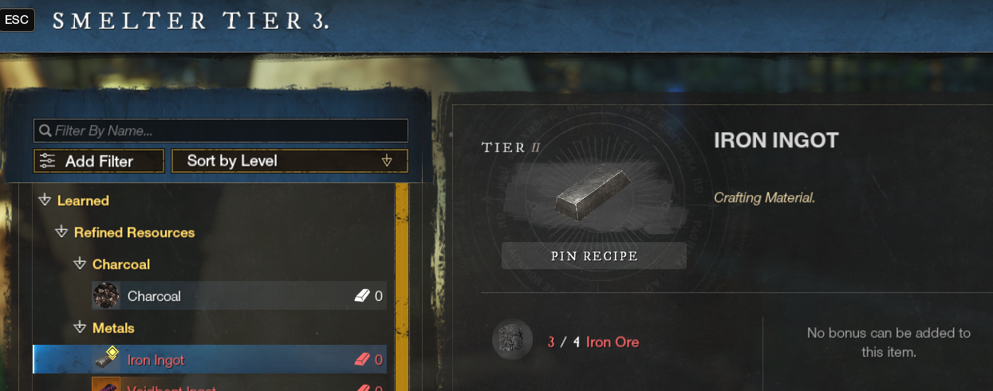Click the Iron Ingot list icon
The width and height of the screenshot is (993, 391).
pos(106,359)
